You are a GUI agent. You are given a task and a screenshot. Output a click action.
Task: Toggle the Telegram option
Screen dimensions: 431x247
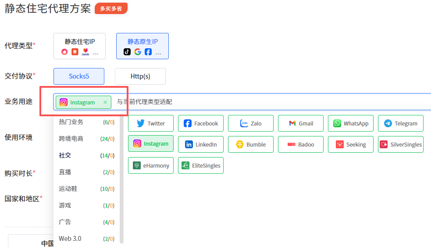(x=401, y=123)
